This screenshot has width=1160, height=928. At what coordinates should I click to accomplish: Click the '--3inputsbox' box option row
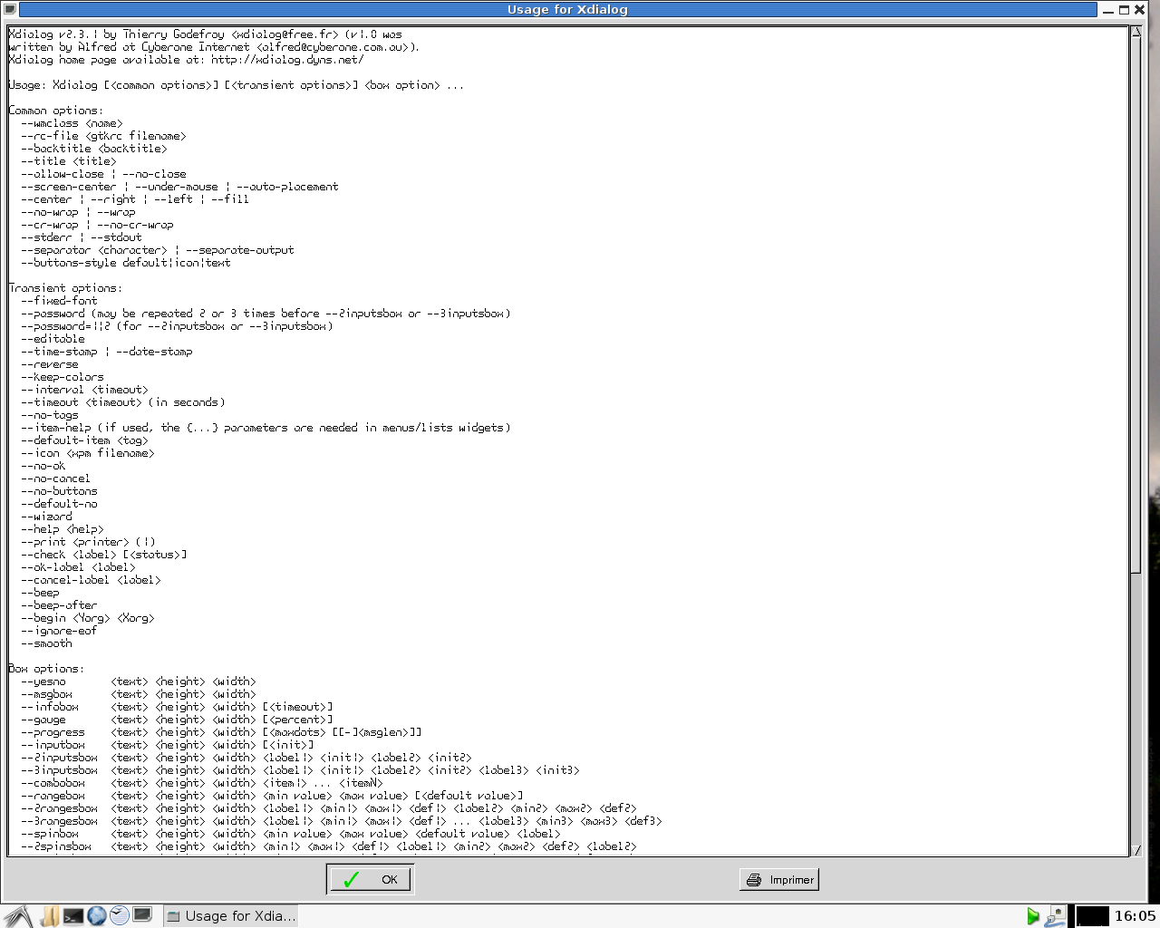click(x=300, y=770)
